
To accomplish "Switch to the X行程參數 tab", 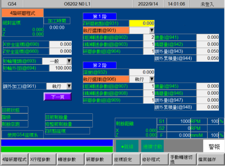I will click(x=42, y=159).
